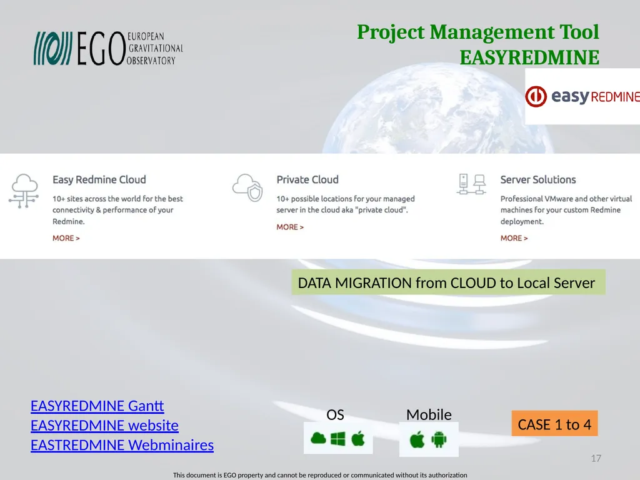Click the Server Solutions heading
Image resolution: width=640 pixels, height=480 pixels.
pos(538,179)
